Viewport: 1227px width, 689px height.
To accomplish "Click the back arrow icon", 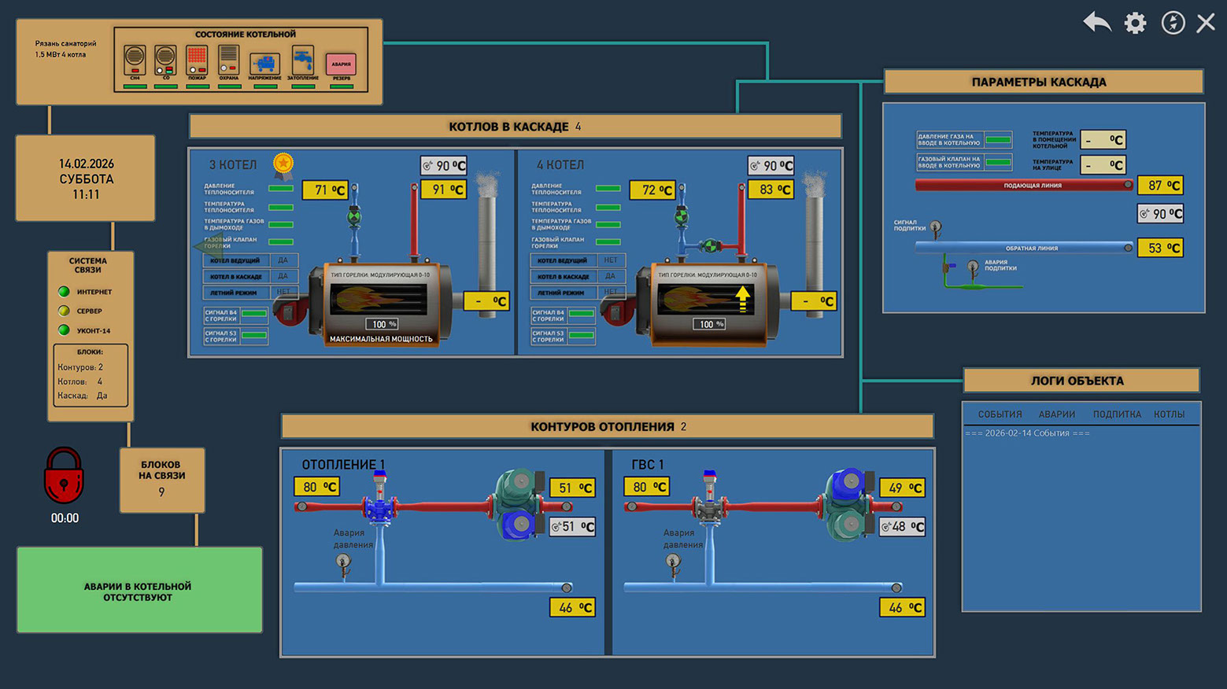I will (x=1096, y=22).
